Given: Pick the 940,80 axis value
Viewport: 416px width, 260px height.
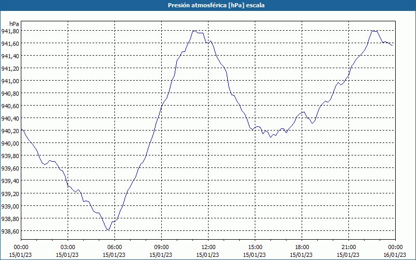Looking at the screenshot, I should coord(10,94).
